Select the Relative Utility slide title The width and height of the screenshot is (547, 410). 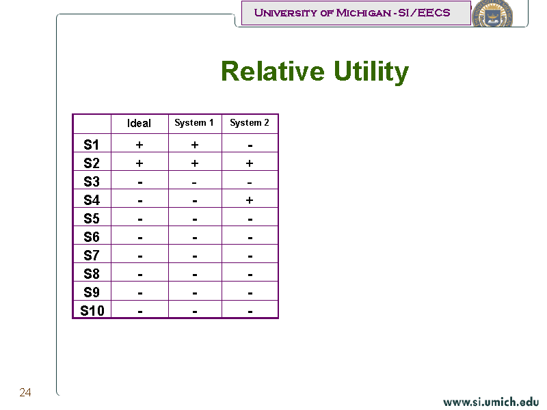click(315, 71)
